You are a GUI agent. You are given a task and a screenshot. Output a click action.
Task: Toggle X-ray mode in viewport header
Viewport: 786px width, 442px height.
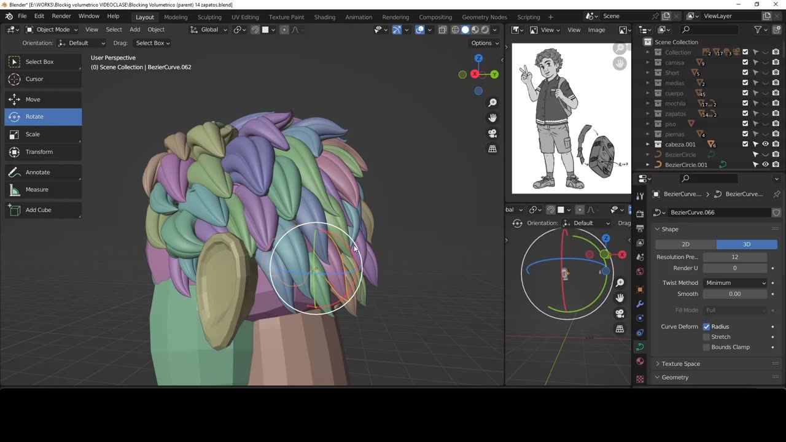pyautogui.click(x=442, y=29)
